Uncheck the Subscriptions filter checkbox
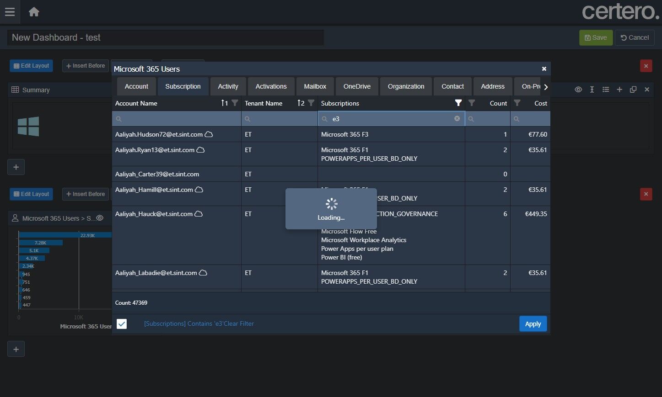Screen dimensions: 662x397 [x=122, y=324]
